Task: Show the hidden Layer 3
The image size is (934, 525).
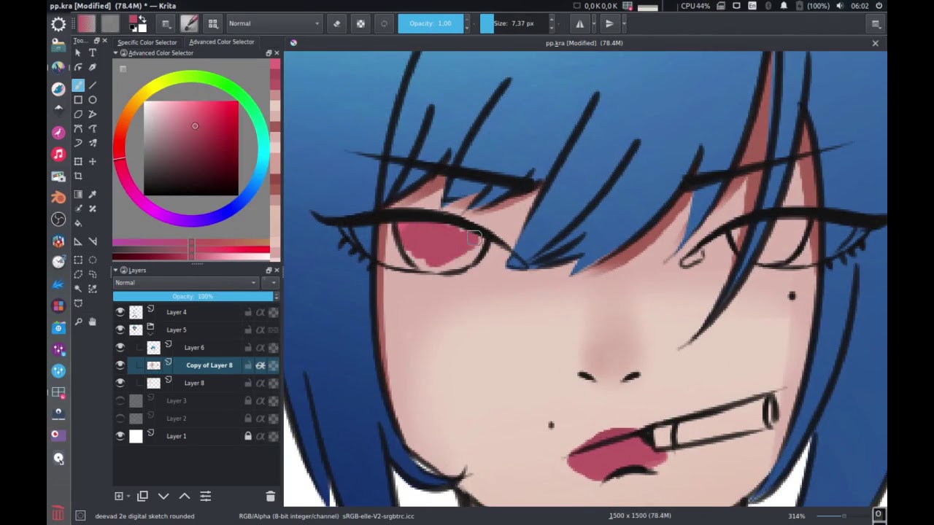Action: pyautogui.click(x=120, y=400)
